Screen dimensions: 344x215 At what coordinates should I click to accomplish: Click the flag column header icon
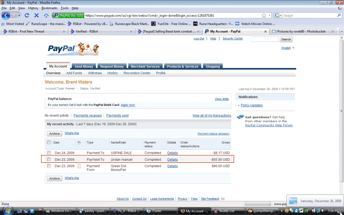click(x=79, y=143)
